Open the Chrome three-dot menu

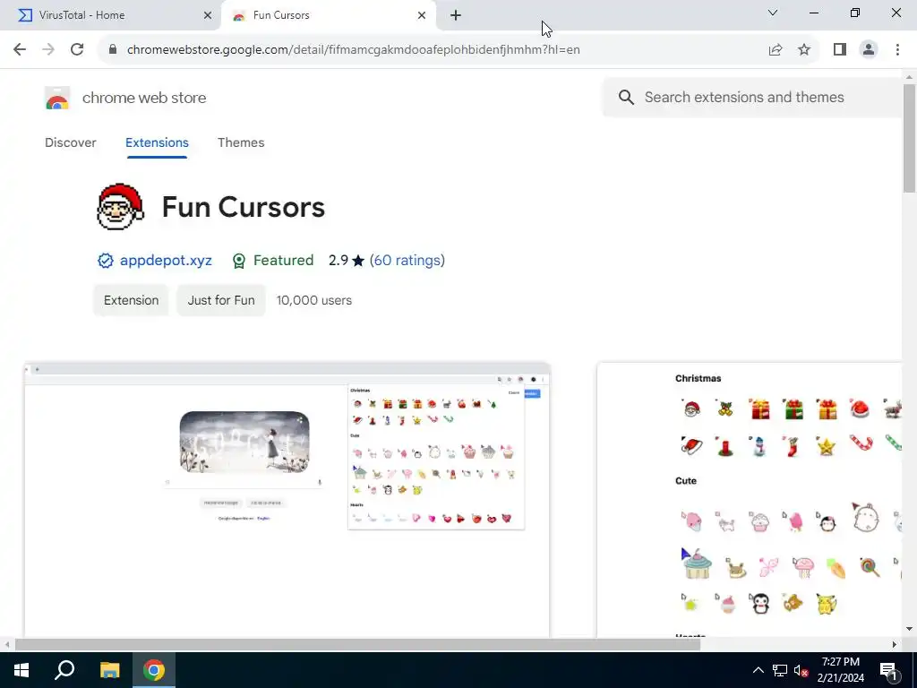tap(897, 49)
